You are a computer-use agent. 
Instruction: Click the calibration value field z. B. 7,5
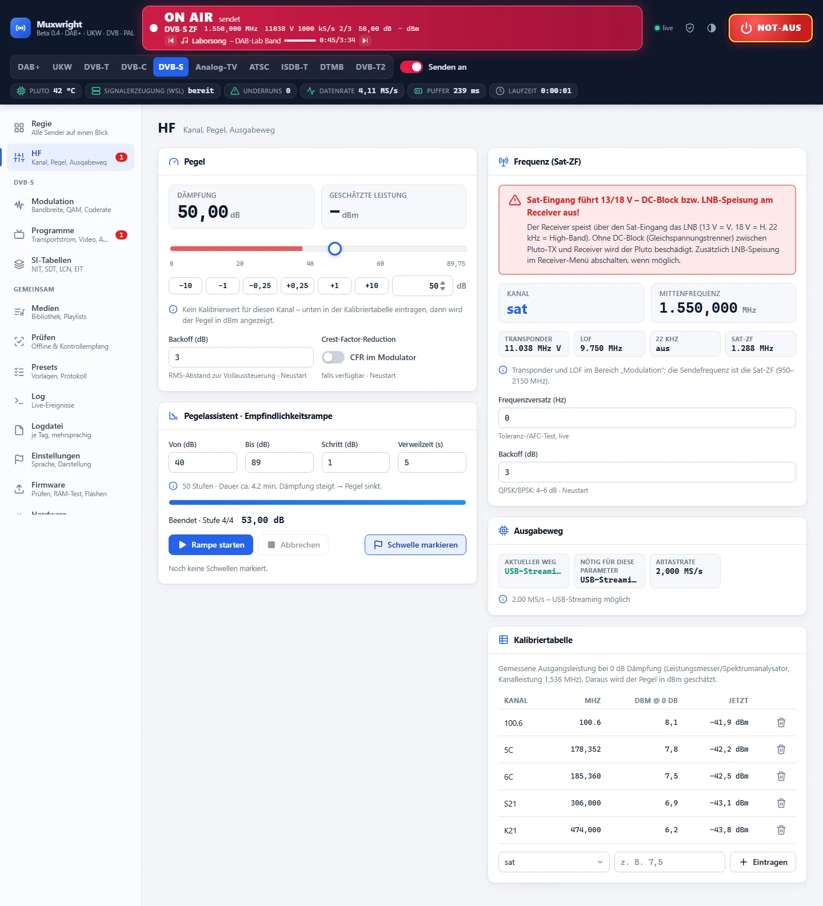point(670,862)
